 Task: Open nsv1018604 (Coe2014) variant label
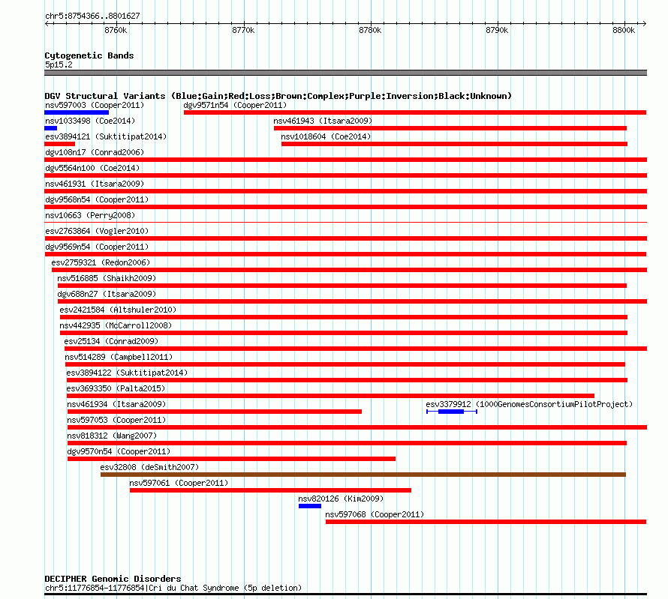[326, 136]
